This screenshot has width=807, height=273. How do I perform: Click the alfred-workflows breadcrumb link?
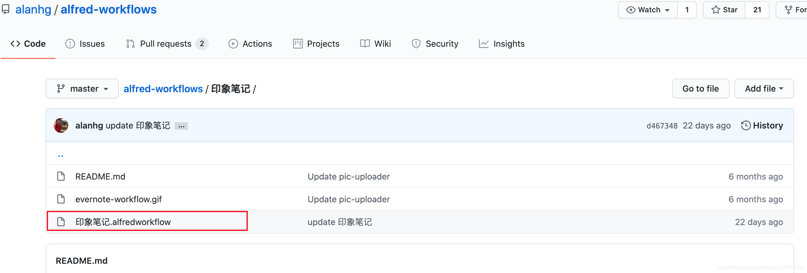coord(163,89)
